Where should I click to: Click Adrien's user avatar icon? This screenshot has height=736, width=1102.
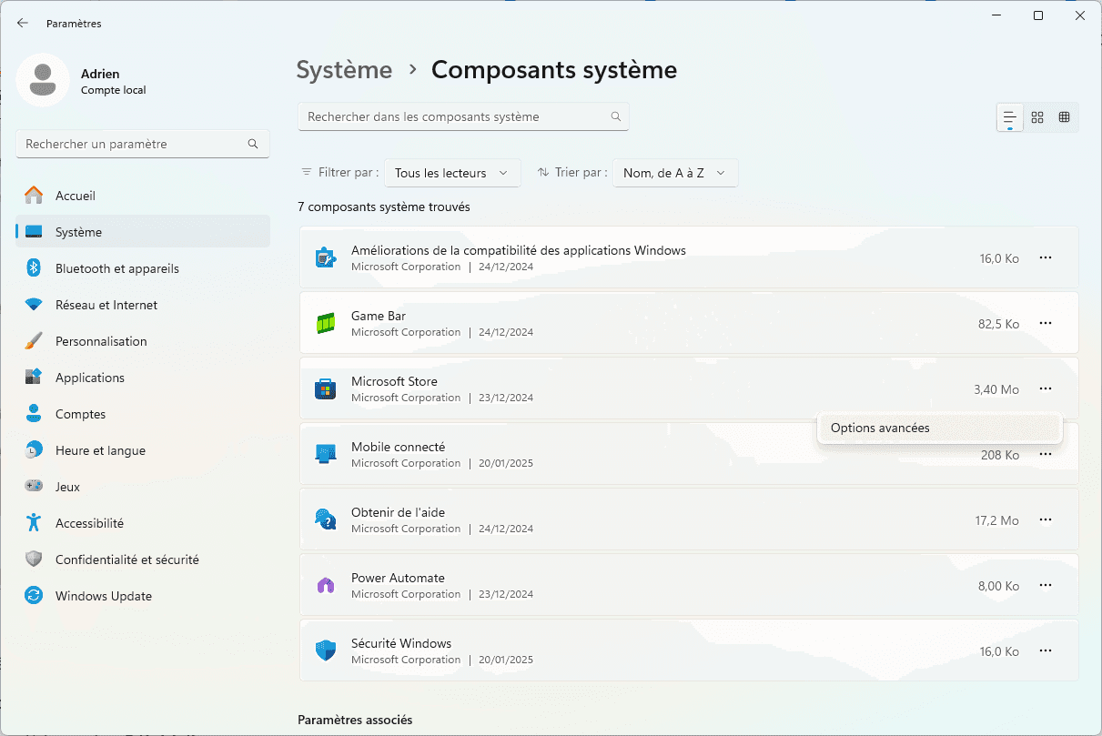(x=43, y=80)
